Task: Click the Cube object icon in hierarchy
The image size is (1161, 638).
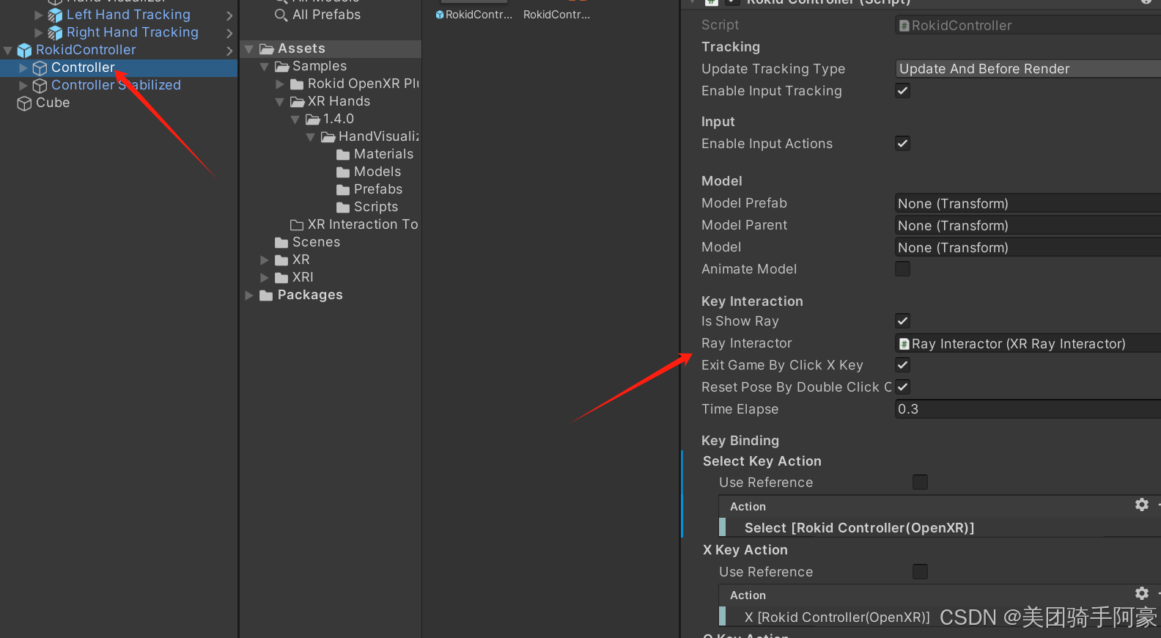Action: (24, 103)
